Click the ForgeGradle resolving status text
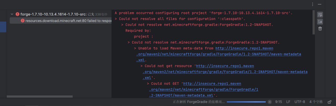Screen dimensions: 336x106 pyautogui.click(x=199, y=102)
